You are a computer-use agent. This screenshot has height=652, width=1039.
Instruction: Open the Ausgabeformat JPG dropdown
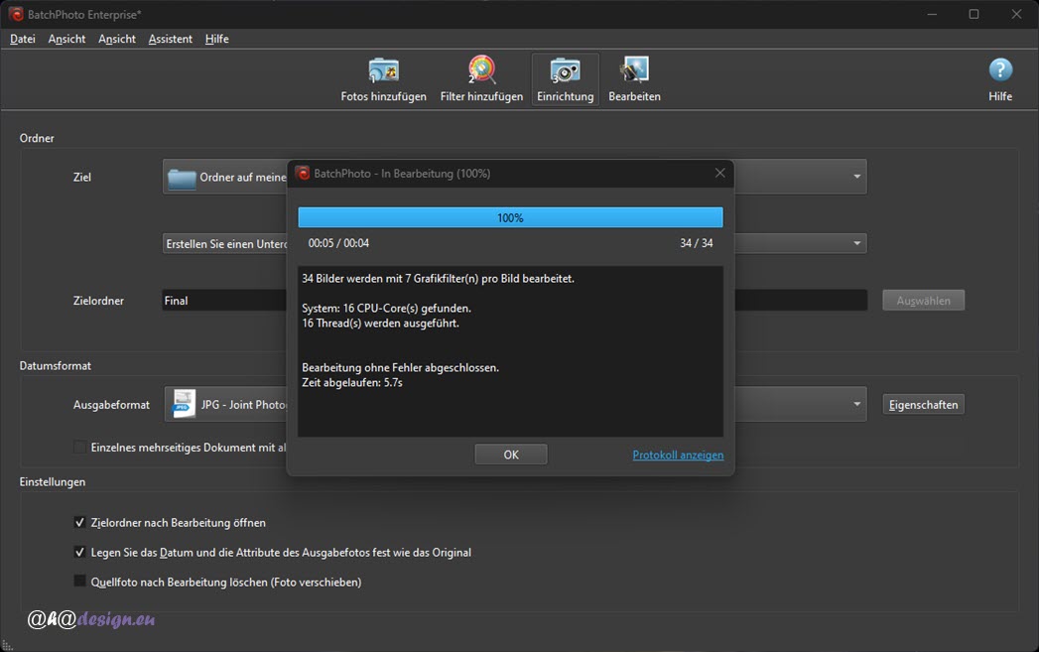click(856, 404)
